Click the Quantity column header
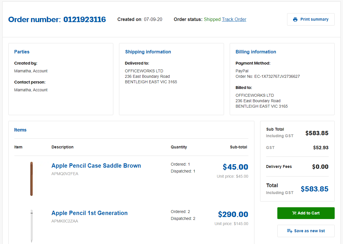Screen dimensions: 343x244 tap(179, 147)
